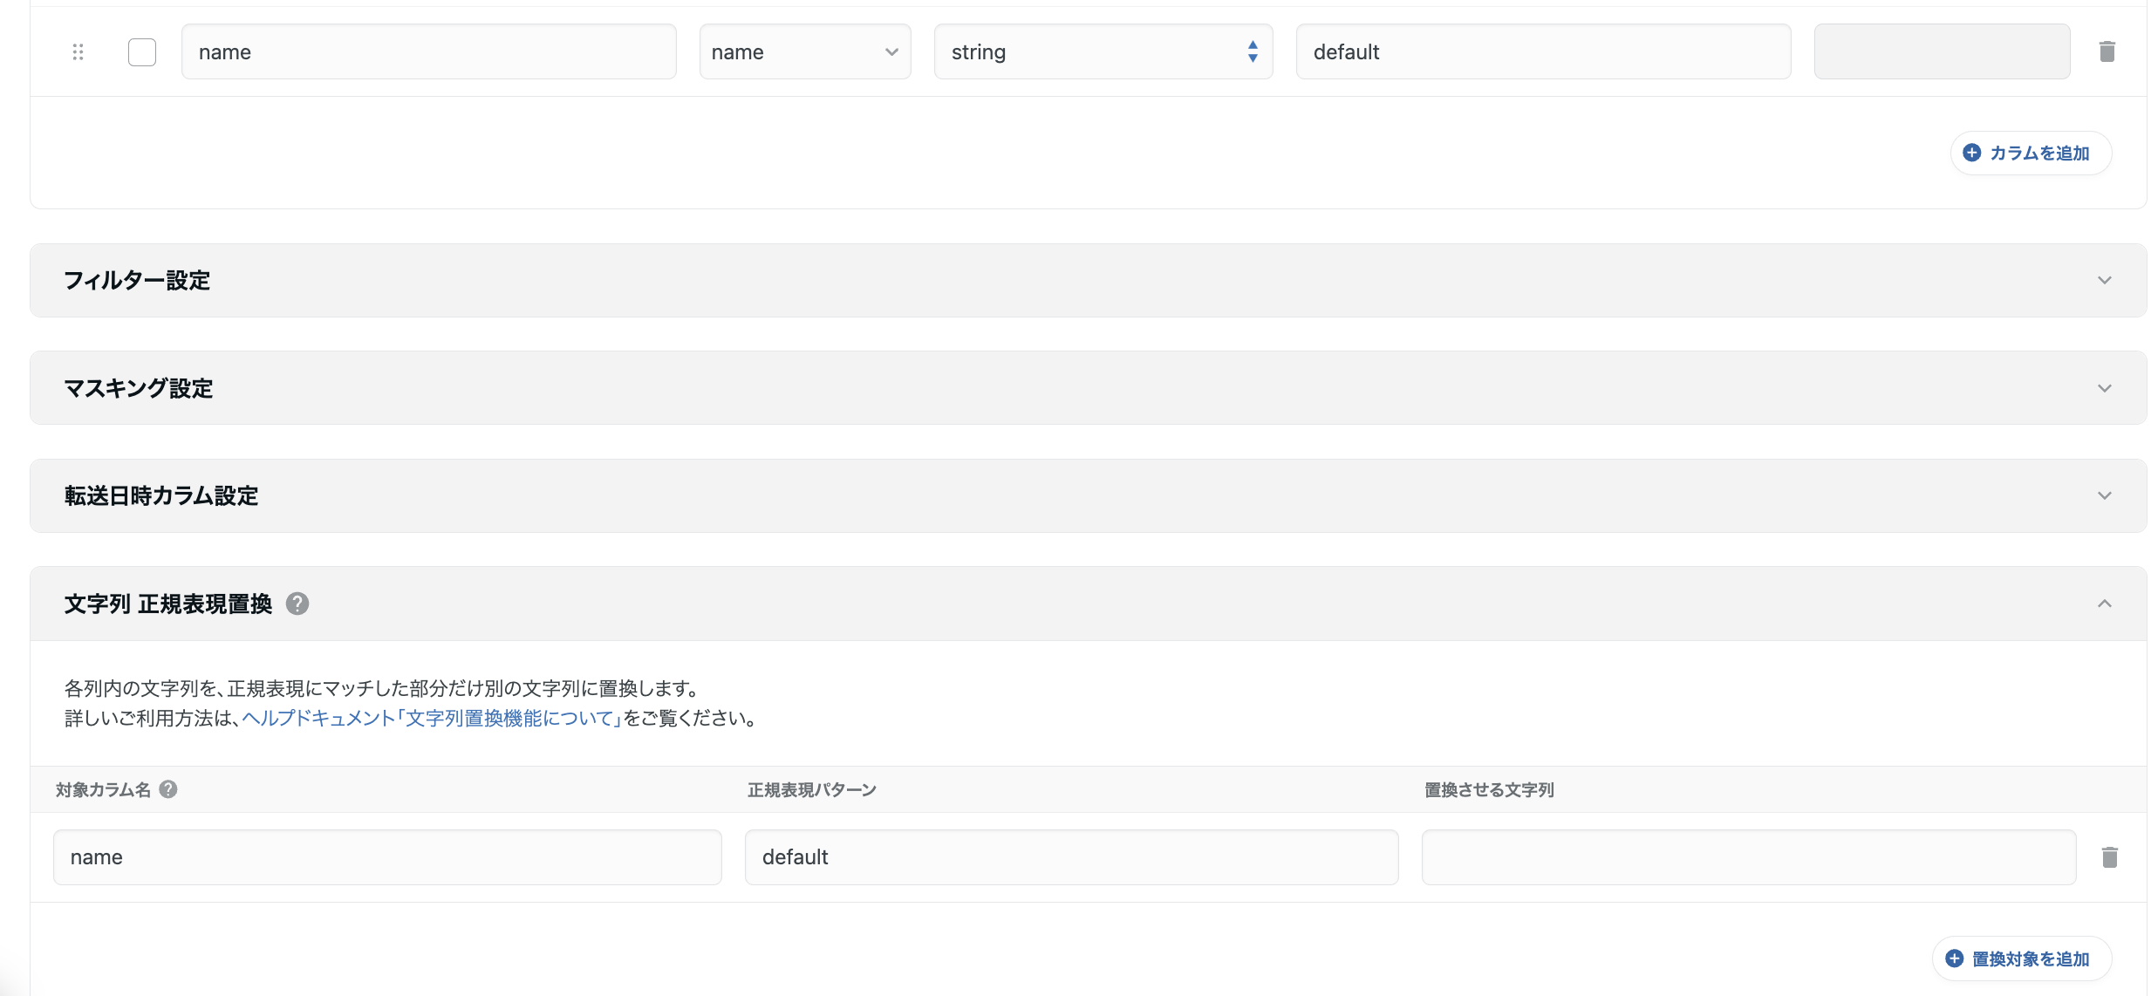This screenshot has height=996, width=2151.
Task: Enable selection of the first column entry
Action: point(141,51)
